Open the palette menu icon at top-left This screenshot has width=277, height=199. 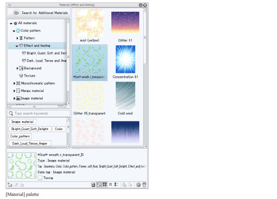[10, 5]
